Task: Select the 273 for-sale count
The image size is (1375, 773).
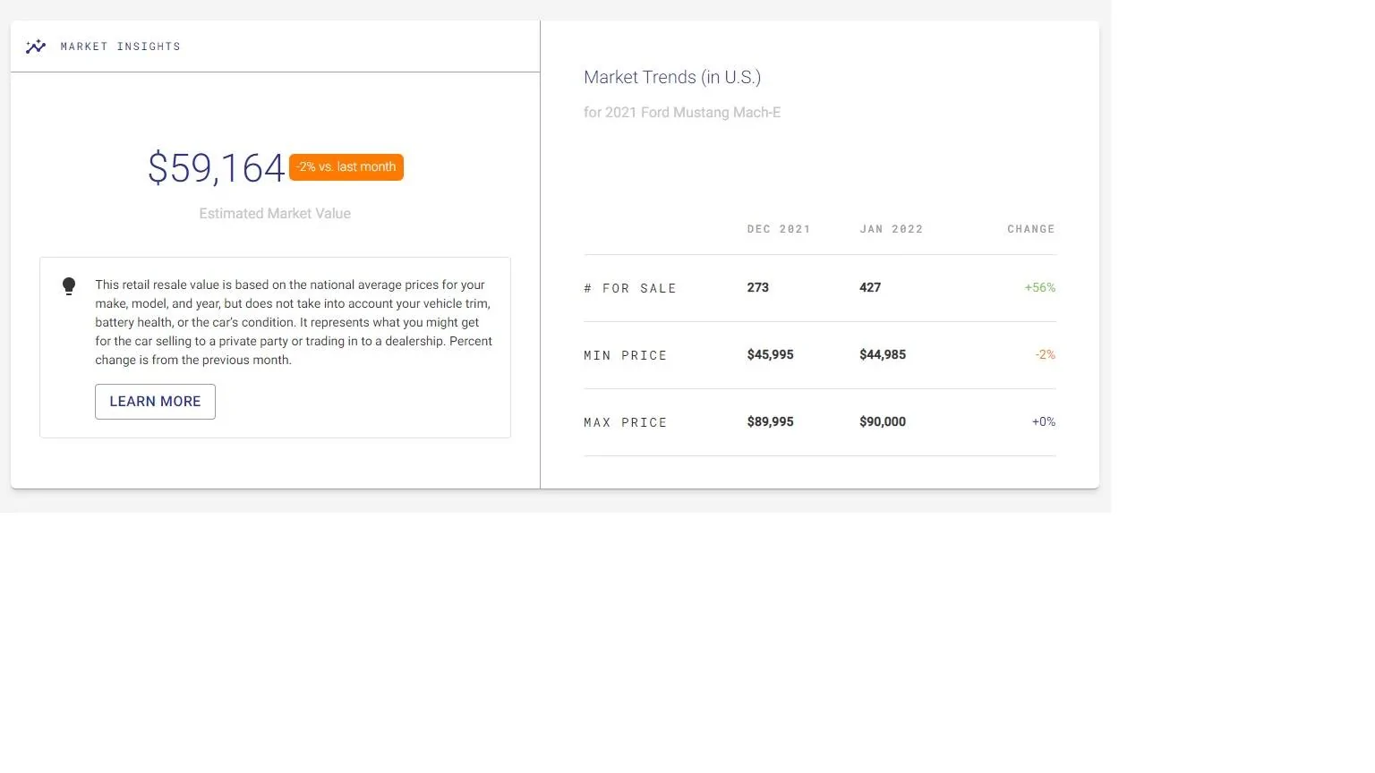Action: click(758, 288)
